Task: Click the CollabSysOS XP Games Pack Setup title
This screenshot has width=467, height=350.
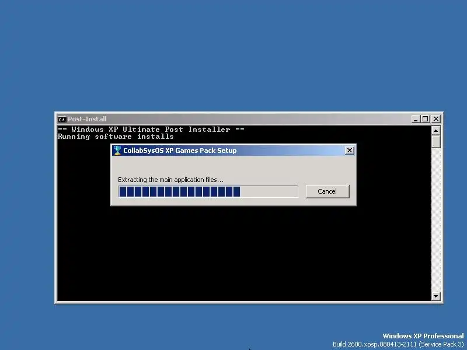Action: pyautogui.click(x=180, y=150)
